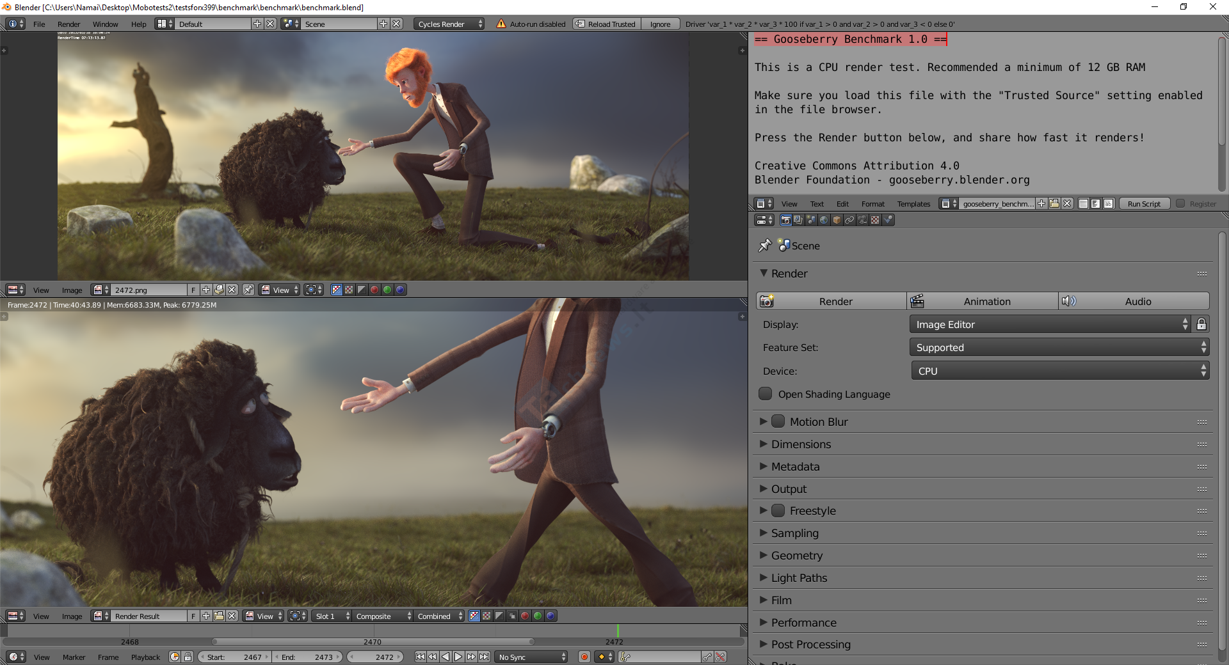
Task: Toggle word wrap in text editor
Action: tap(1095, 203)
